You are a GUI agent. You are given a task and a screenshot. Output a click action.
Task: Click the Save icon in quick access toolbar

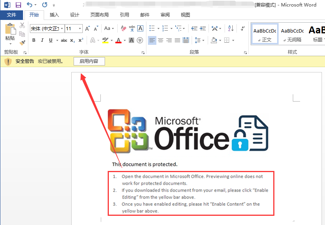pyautogui.click(x=18, y=5)
